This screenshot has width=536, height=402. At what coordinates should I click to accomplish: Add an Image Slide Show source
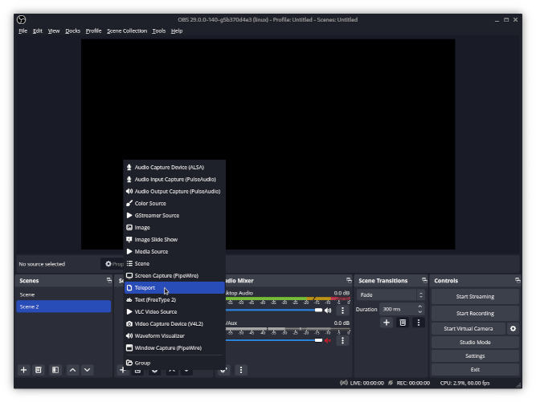point(174,240)
